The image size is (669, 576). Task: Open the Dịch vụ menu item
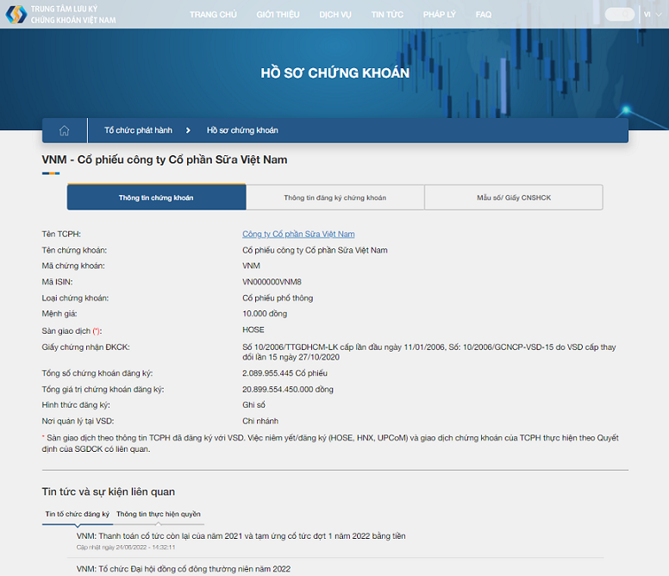tap(335, 15)
